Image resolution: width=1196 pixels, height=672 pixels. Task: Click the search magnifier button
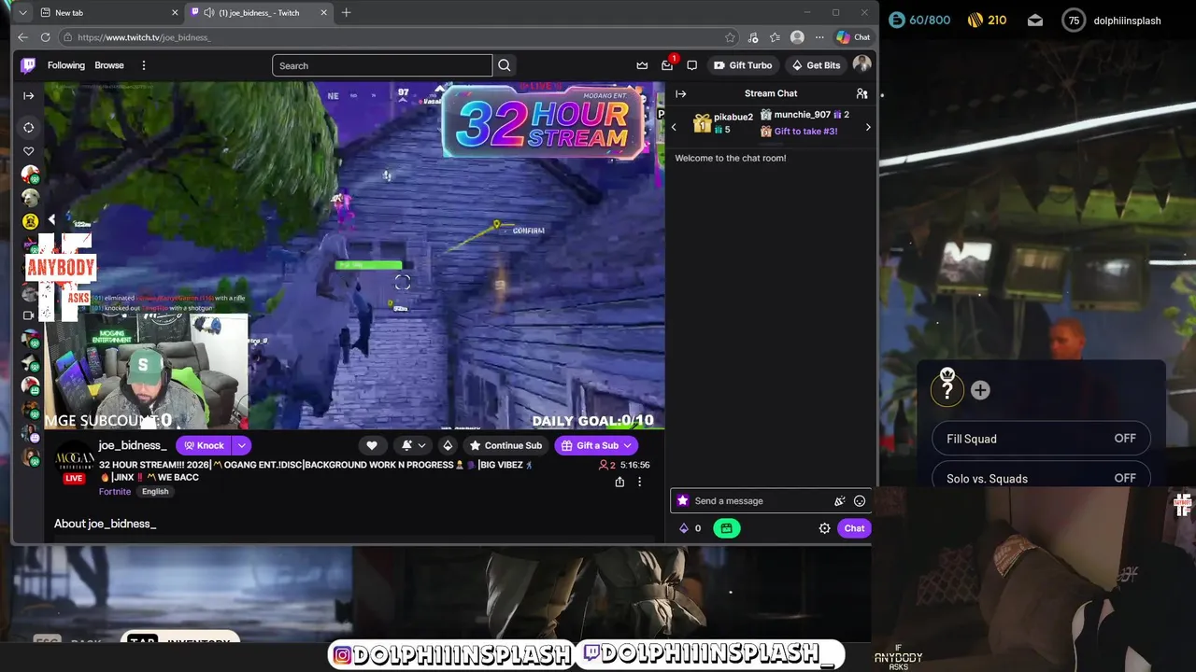point(505,65)
